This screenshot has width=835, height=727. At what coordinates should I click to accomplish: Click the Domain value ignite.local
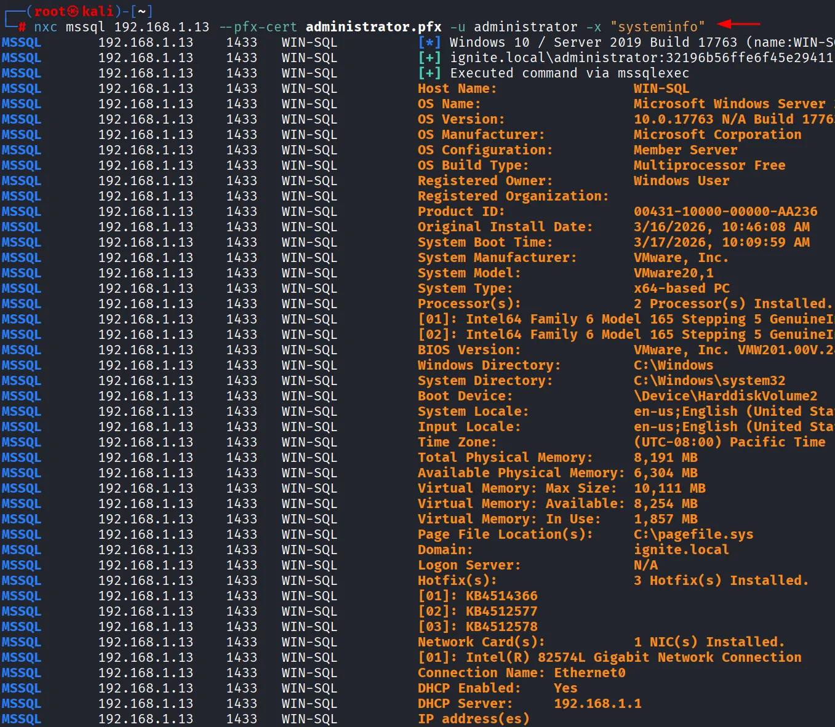pyautogui.click(x=681, y=550)
